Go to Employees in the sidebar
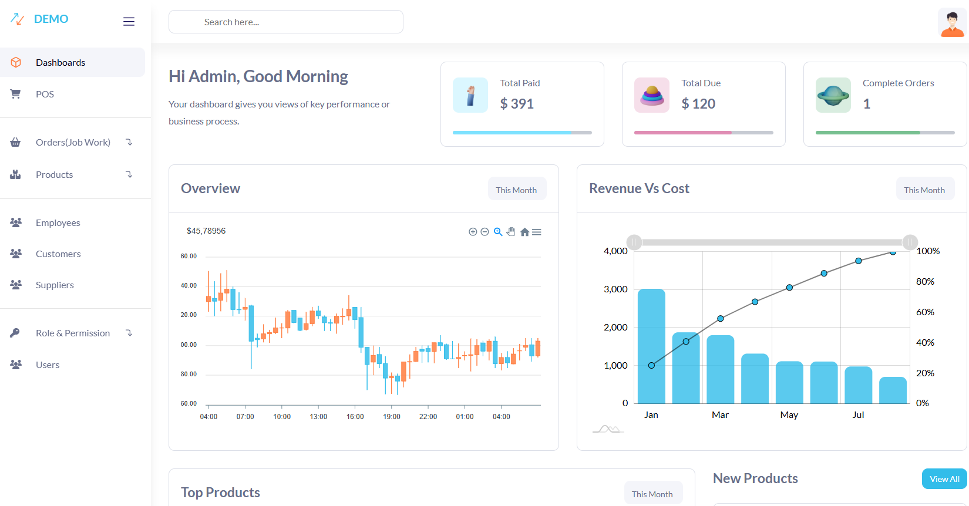The width and height of the screenshot is (969, 506). tap(58, 222)
